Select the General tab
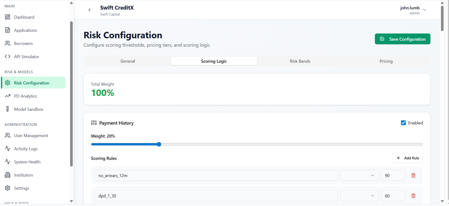This screenshot has height=206, width=449. tap(128, 61)
